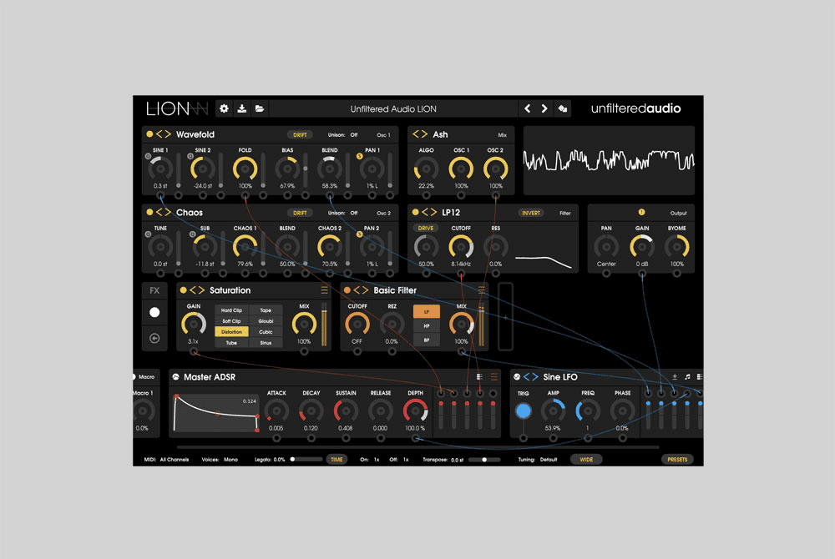835x559 pixels.
Task: Click the quantize icon beside SUB
Action: click(x=192, y=234)
